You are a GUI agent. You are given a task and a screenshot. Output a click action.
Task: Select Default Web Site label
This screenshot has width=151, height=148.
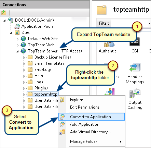[x=43, y=39]
